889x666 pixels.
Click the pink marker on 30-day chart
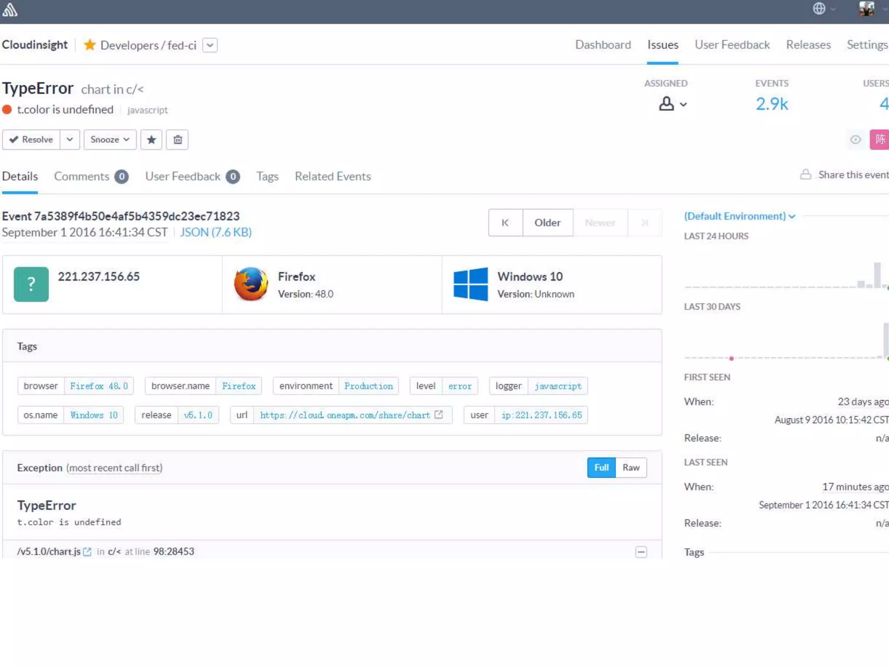731,359
